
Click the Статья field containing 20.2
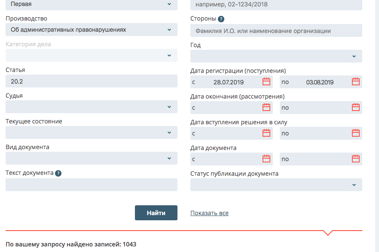pyautogui.click(x=91, y=81)
